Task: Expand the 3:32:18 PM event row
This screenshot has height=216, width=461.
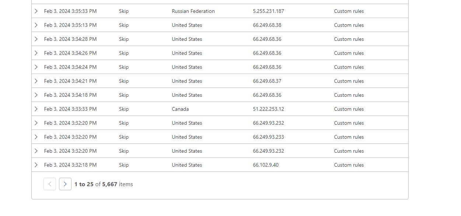Action: 36,165
